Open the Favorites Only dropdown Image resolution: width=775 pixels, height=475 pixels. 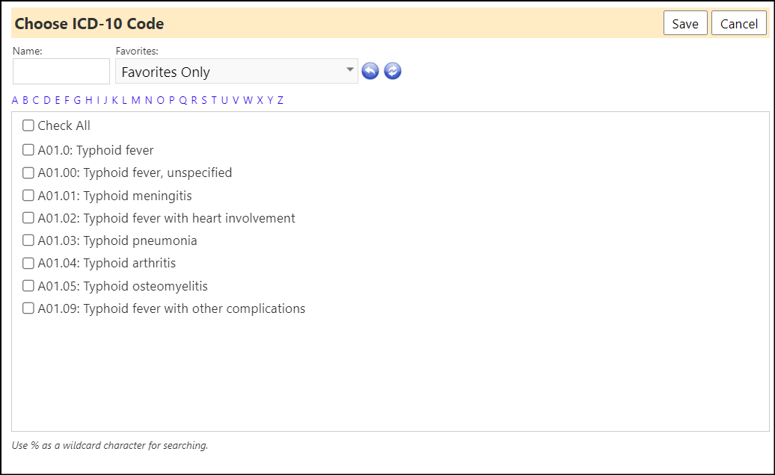point(236,72)
